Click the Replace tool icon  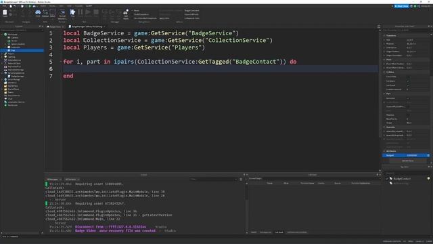coord(45,12)
